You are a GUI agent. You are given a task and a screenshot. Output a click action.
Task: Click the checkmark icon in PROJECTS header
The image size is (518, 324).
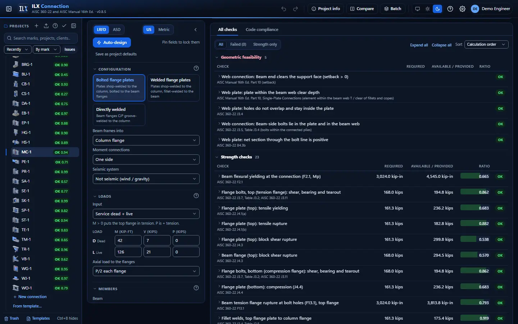point(64,26)
